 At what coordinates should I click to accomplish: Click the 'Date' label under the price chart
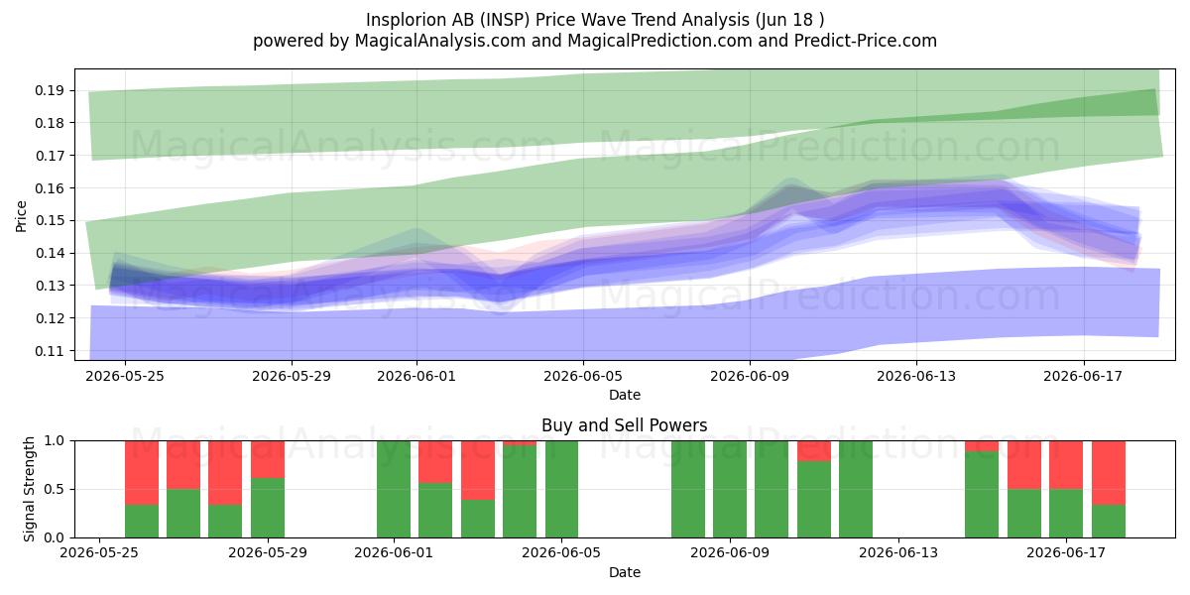pos(625,395)
